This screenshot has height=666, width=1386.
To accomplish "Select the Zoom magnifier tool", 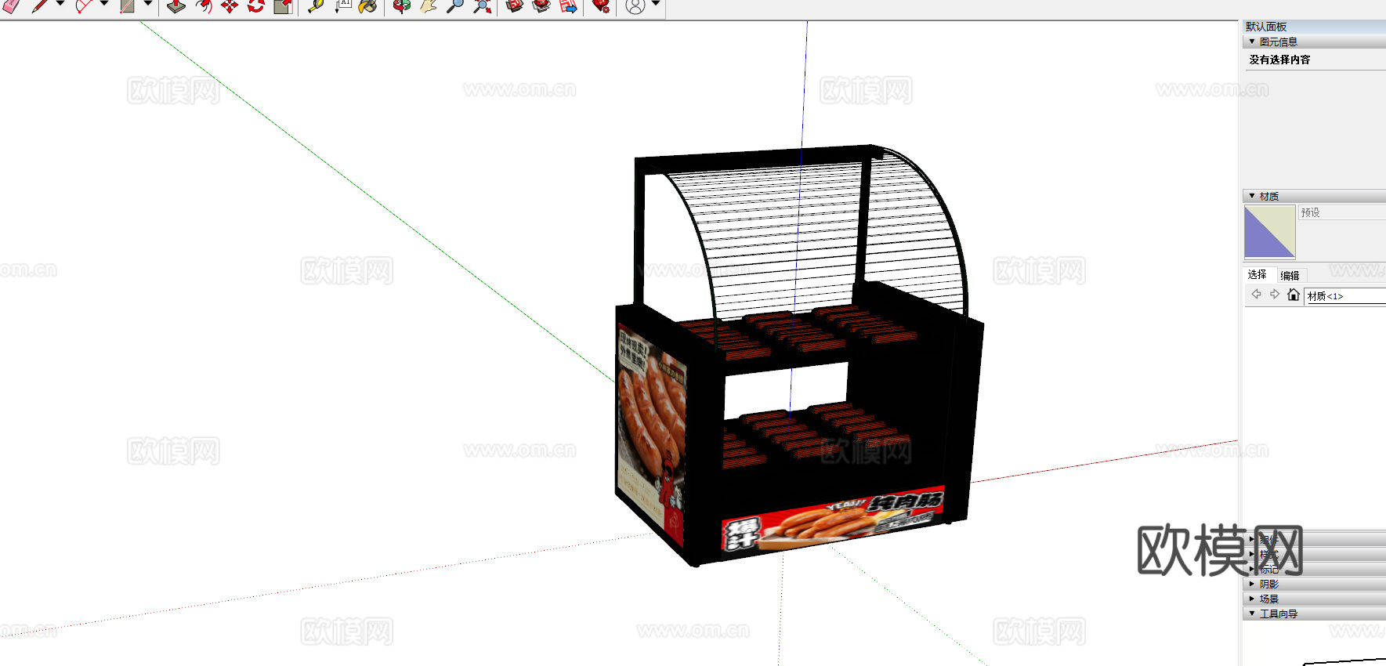I will pyautogui.click(x=454, y=6).
